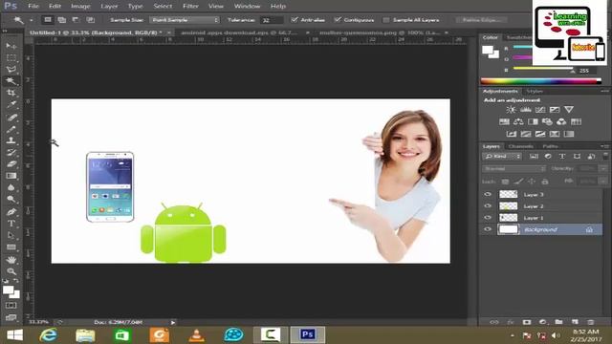Filter layers by type (T) icon
This screenshot has height=344, width=612.
coord(562,157)
